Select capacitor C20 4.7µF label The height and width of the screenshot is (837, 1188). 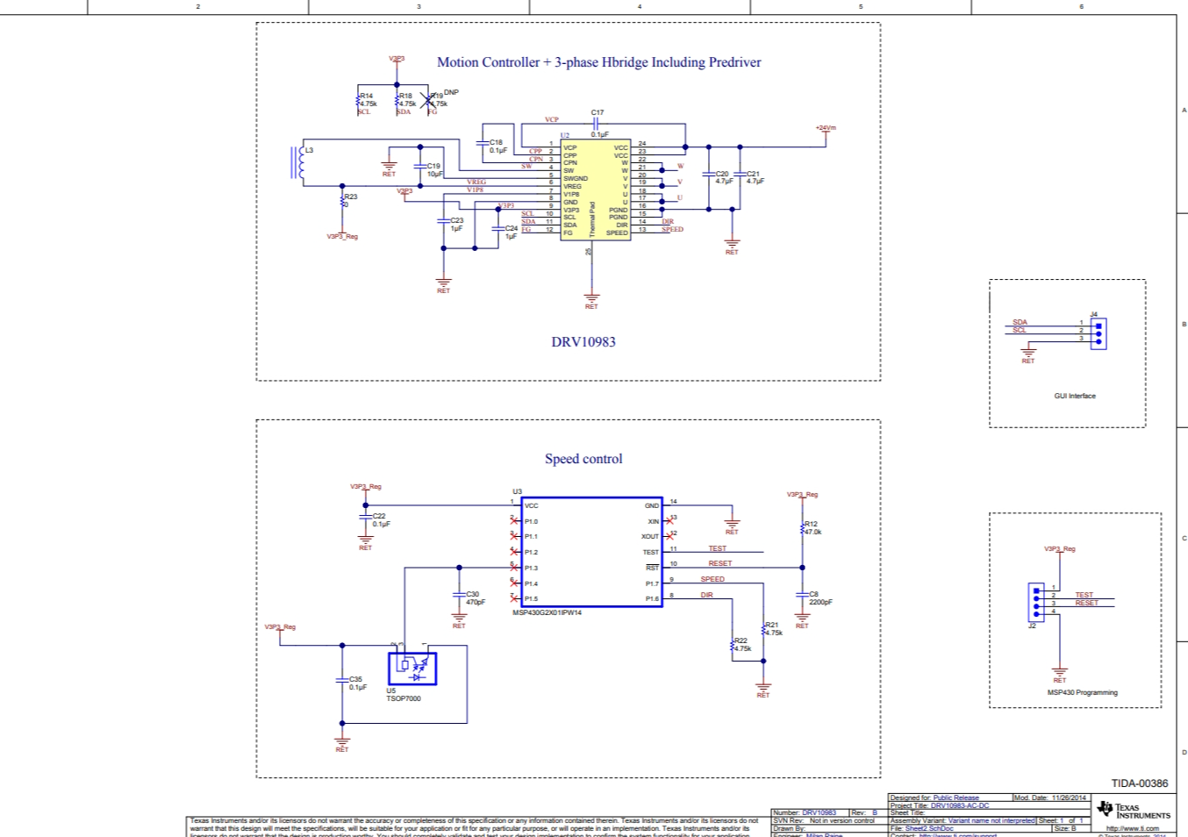pyautogui.click(x=723, y=178)
